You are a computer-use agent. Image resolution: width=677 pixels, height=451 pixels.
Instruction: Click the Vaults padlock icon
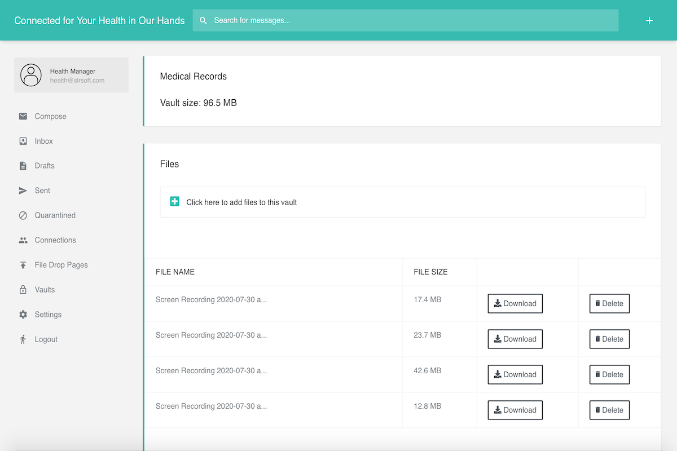23,290
